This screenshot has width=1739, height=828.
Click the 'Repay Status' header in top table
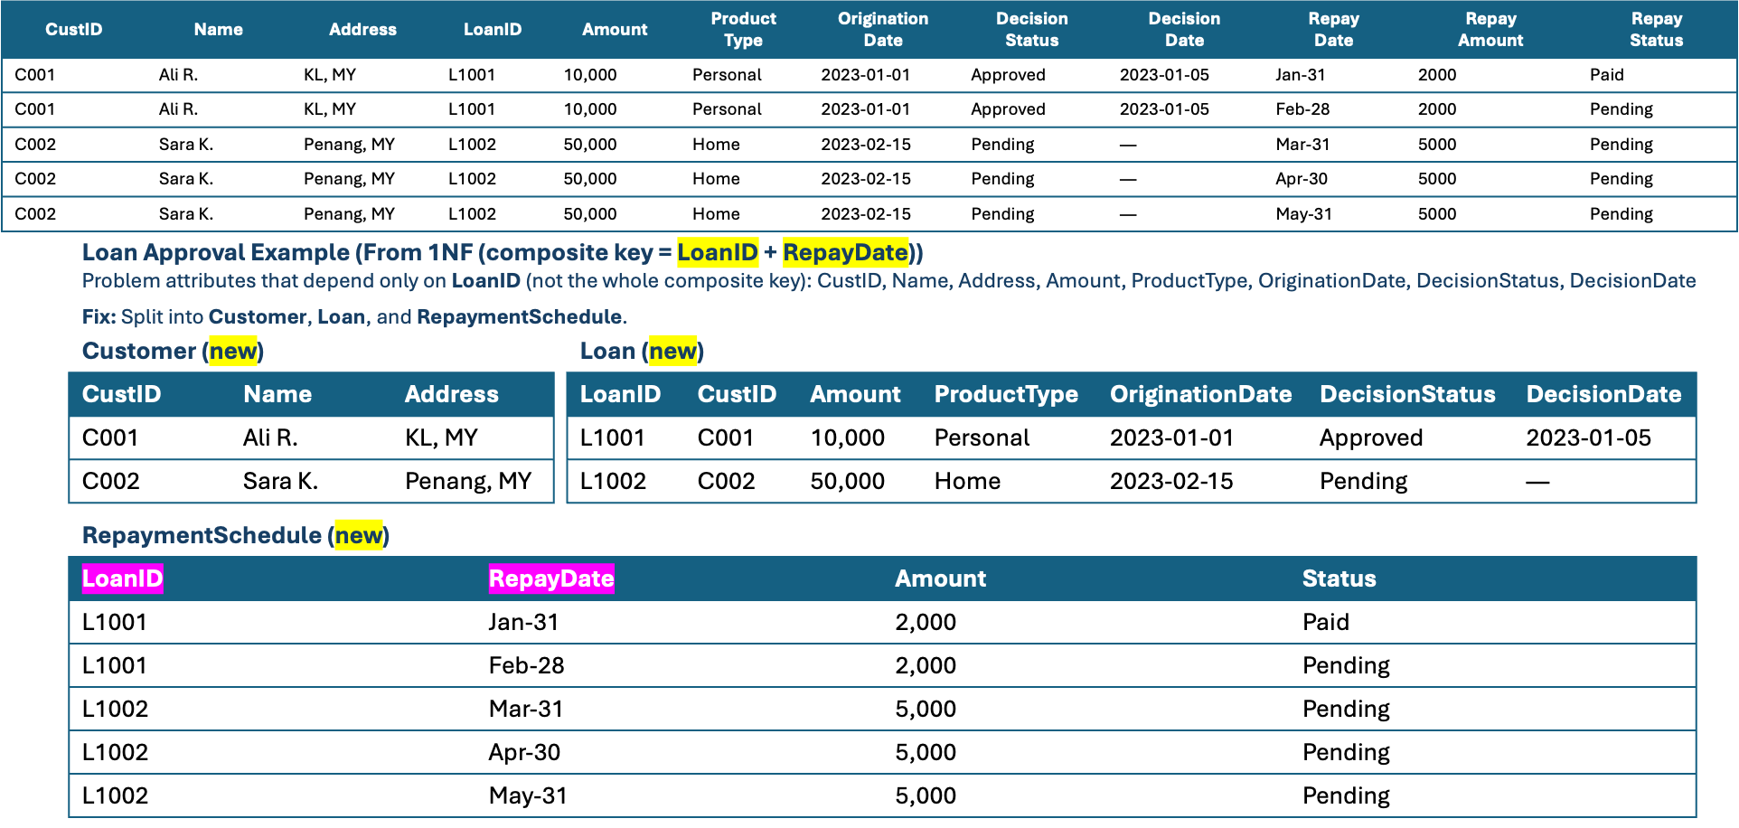[x=1656, y=30]
